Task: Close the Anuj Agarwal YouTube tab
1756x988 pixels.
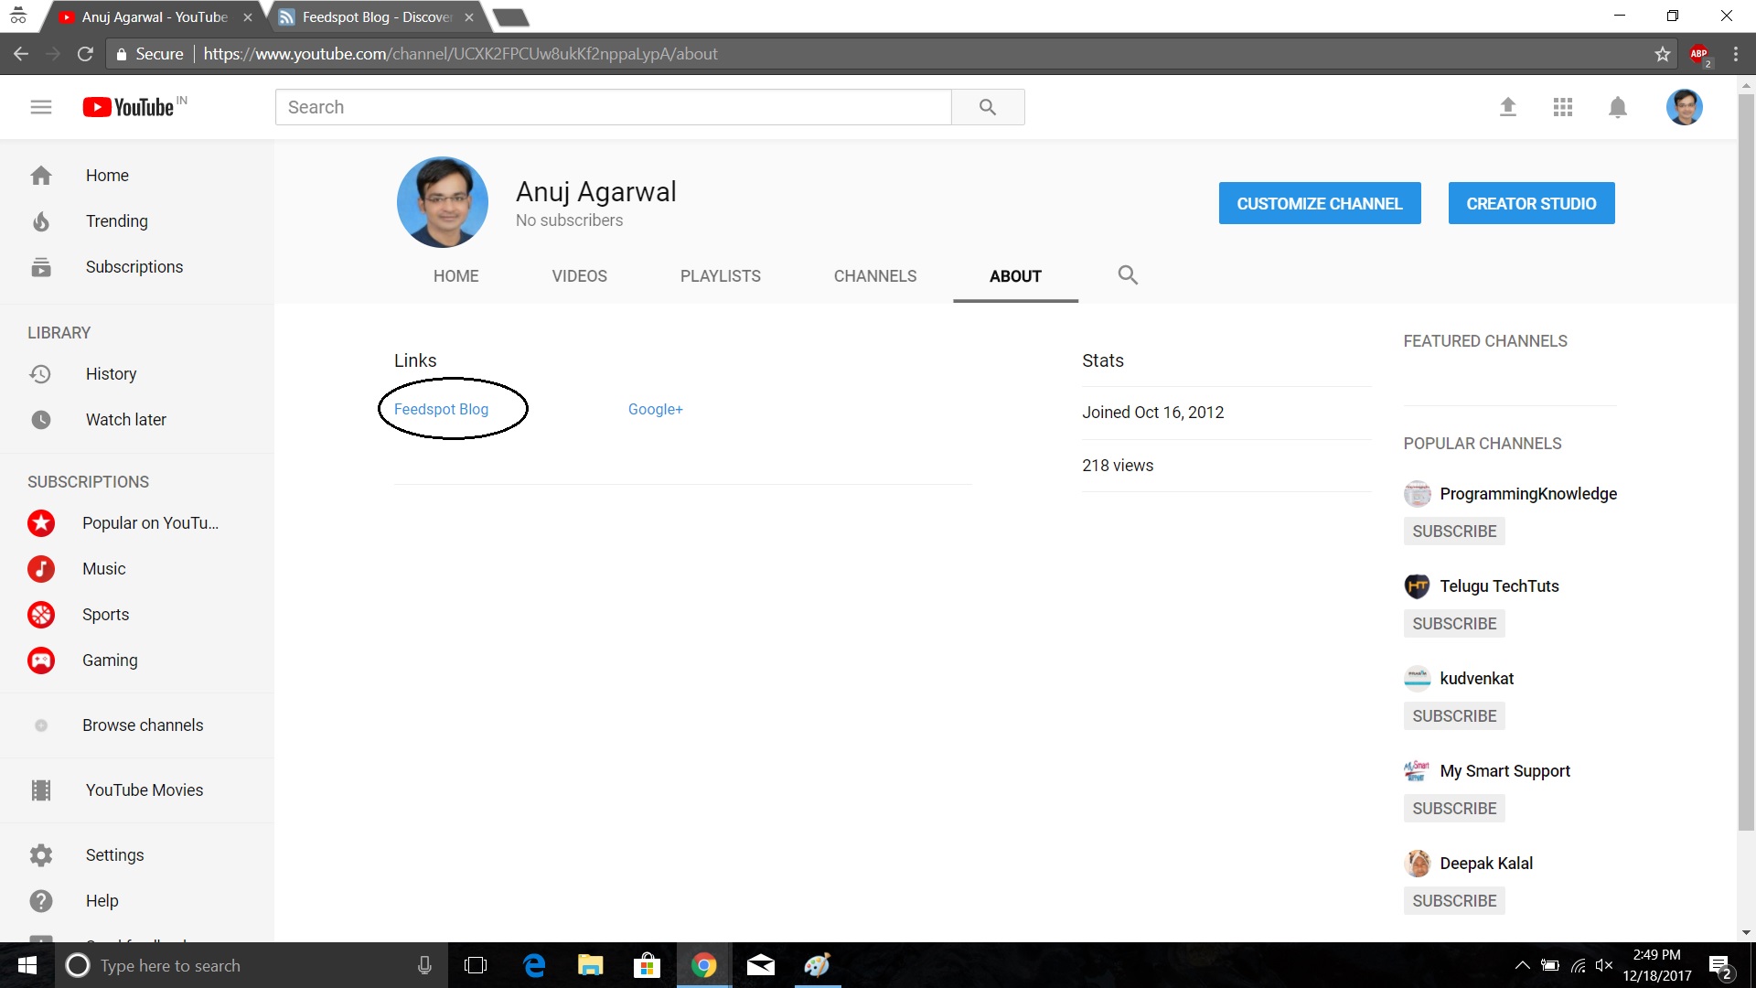Action: coord(248,17)
